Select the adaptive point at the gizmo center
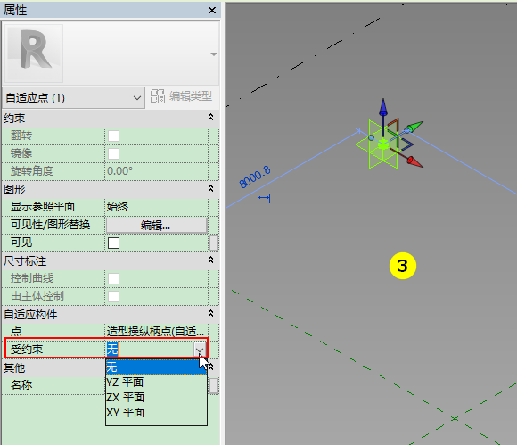The height and width of the screenshot is (445, 517). [383, 144]
